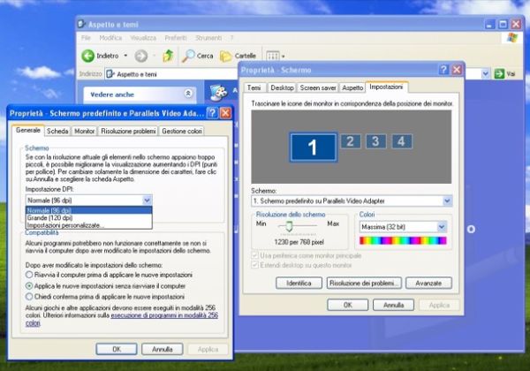The height and width of the screenshot is (371, 530).
Task: Select 'Riavvia il computer prima di applicare' option
Action: (30, 275)
